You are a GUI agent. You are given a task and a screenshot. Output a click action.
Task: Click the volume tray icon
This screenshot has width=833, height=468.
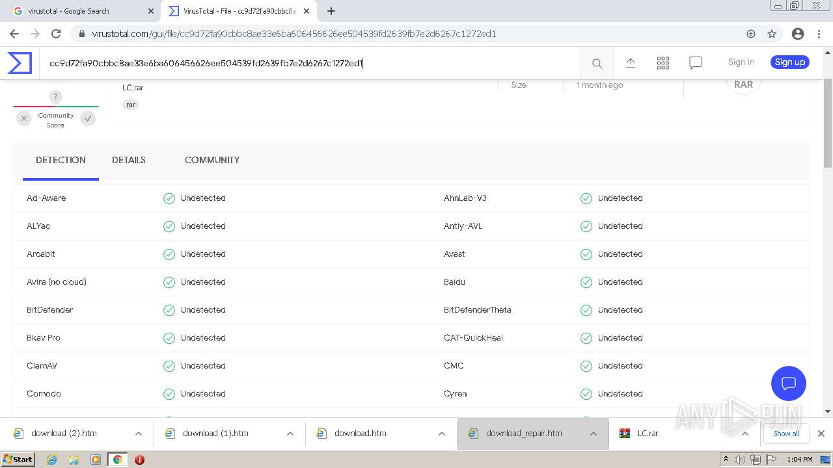click(x=740, y=460)
